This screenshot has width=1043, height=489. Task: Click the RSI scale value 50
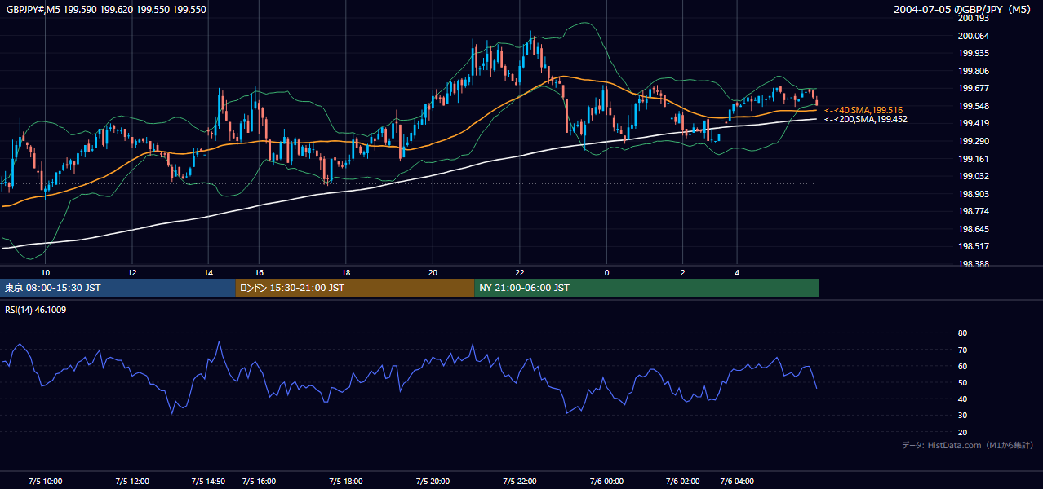pos(962,382)
